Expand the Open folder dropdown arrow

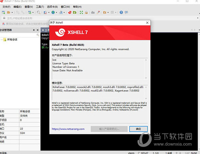(12, 12)
